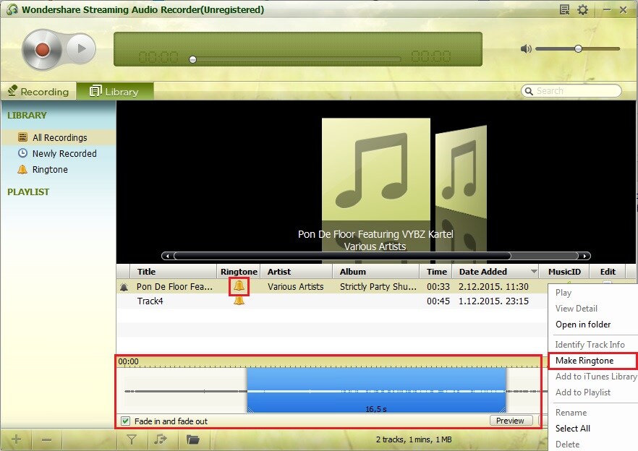Click the MusicID column header
638x451 pixels.
coord(564,271)
